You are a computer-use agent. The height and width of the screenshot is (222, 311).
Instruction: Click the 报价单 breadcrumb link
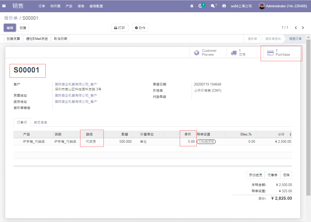[11, 18]
